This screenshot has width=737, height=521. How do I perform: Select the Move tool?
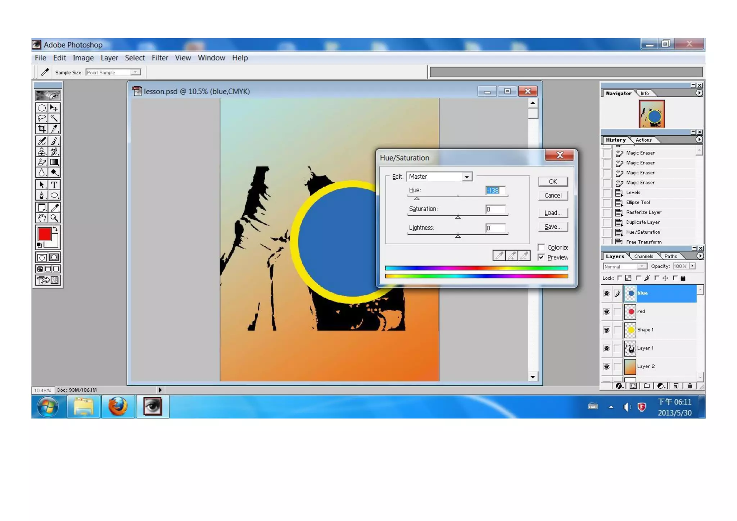(54, 108)
